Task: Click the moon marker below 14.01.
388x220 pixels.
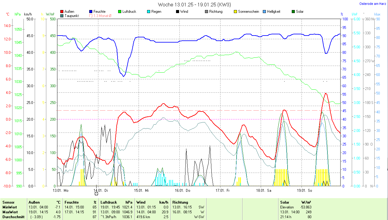Action: coord(97,194)
